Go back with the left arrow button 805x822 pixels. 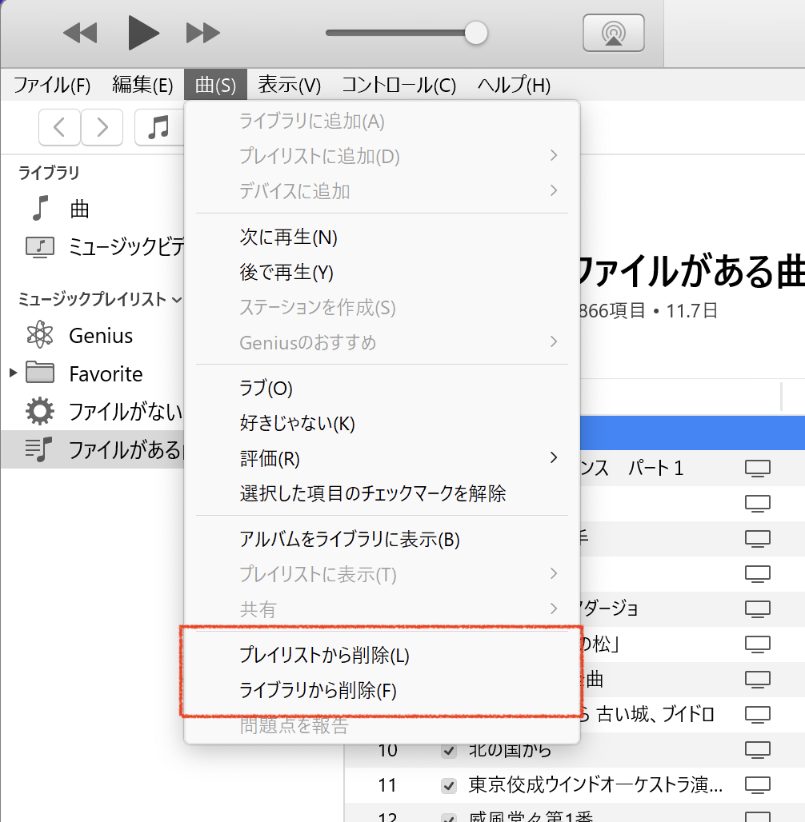tap(59, 127)
